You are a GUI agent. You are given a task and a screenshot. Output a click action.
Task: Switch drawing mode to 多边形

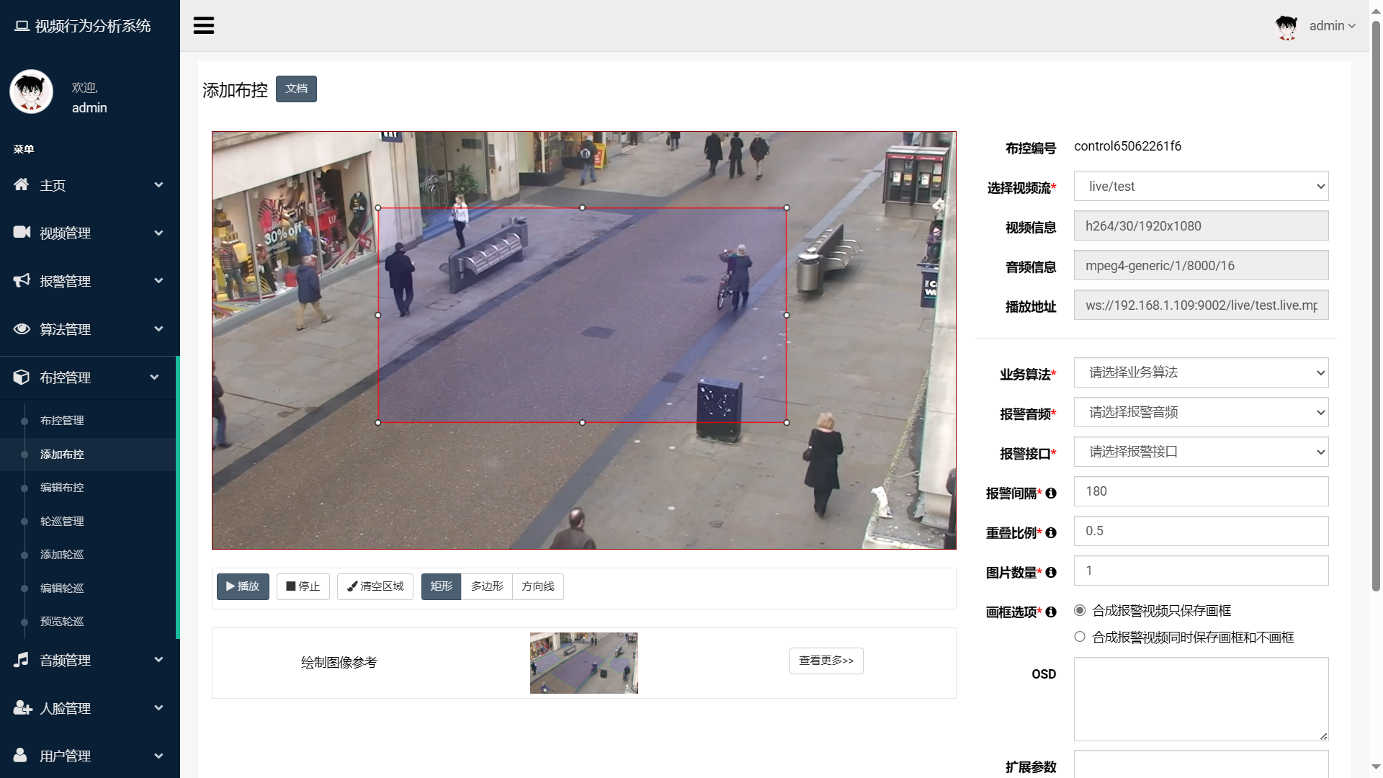tap(487, 586)
